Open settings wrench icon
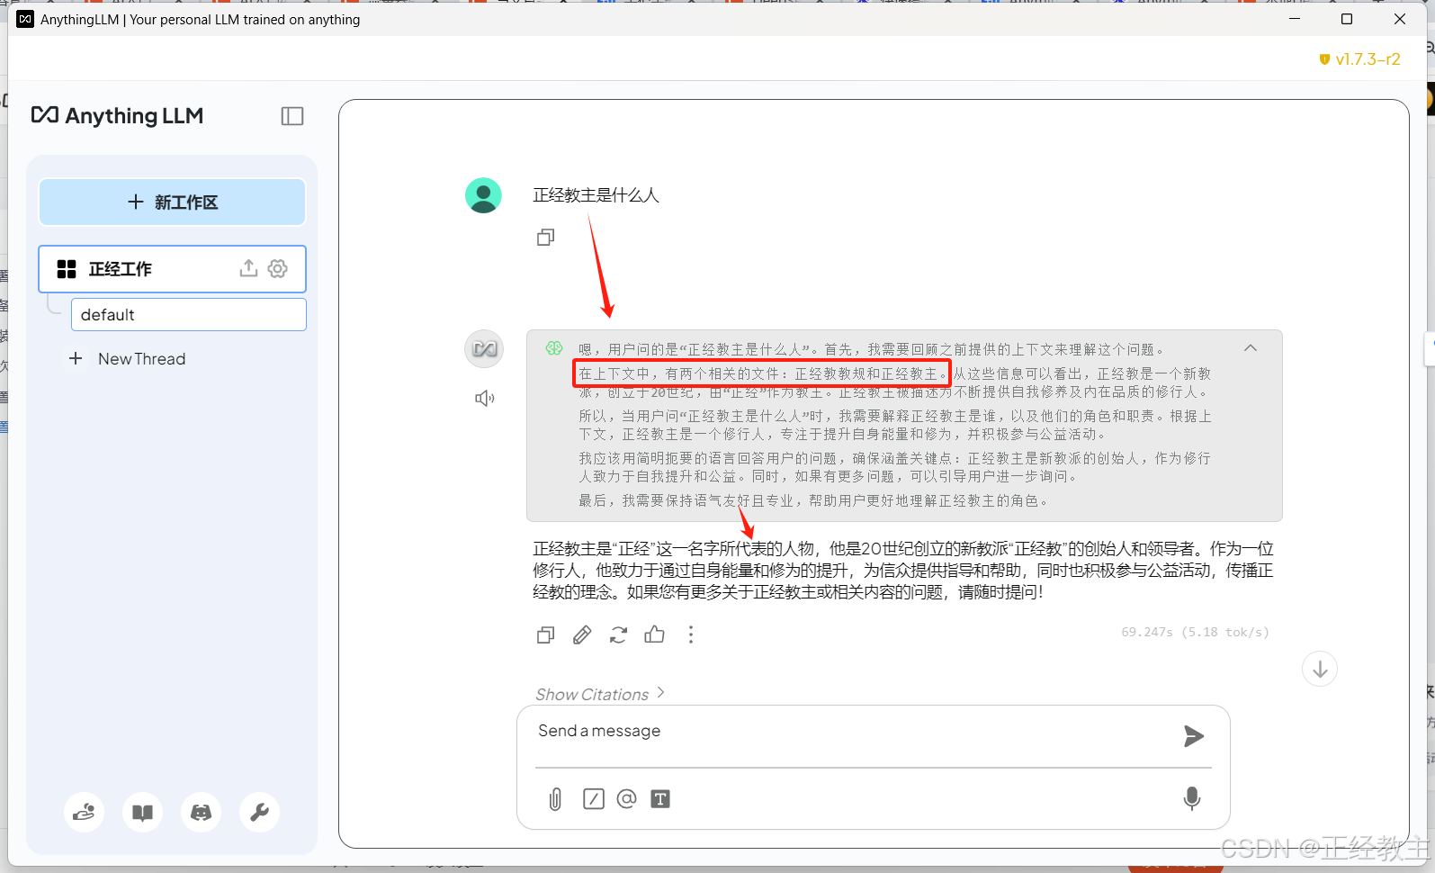 click(259, 813)
